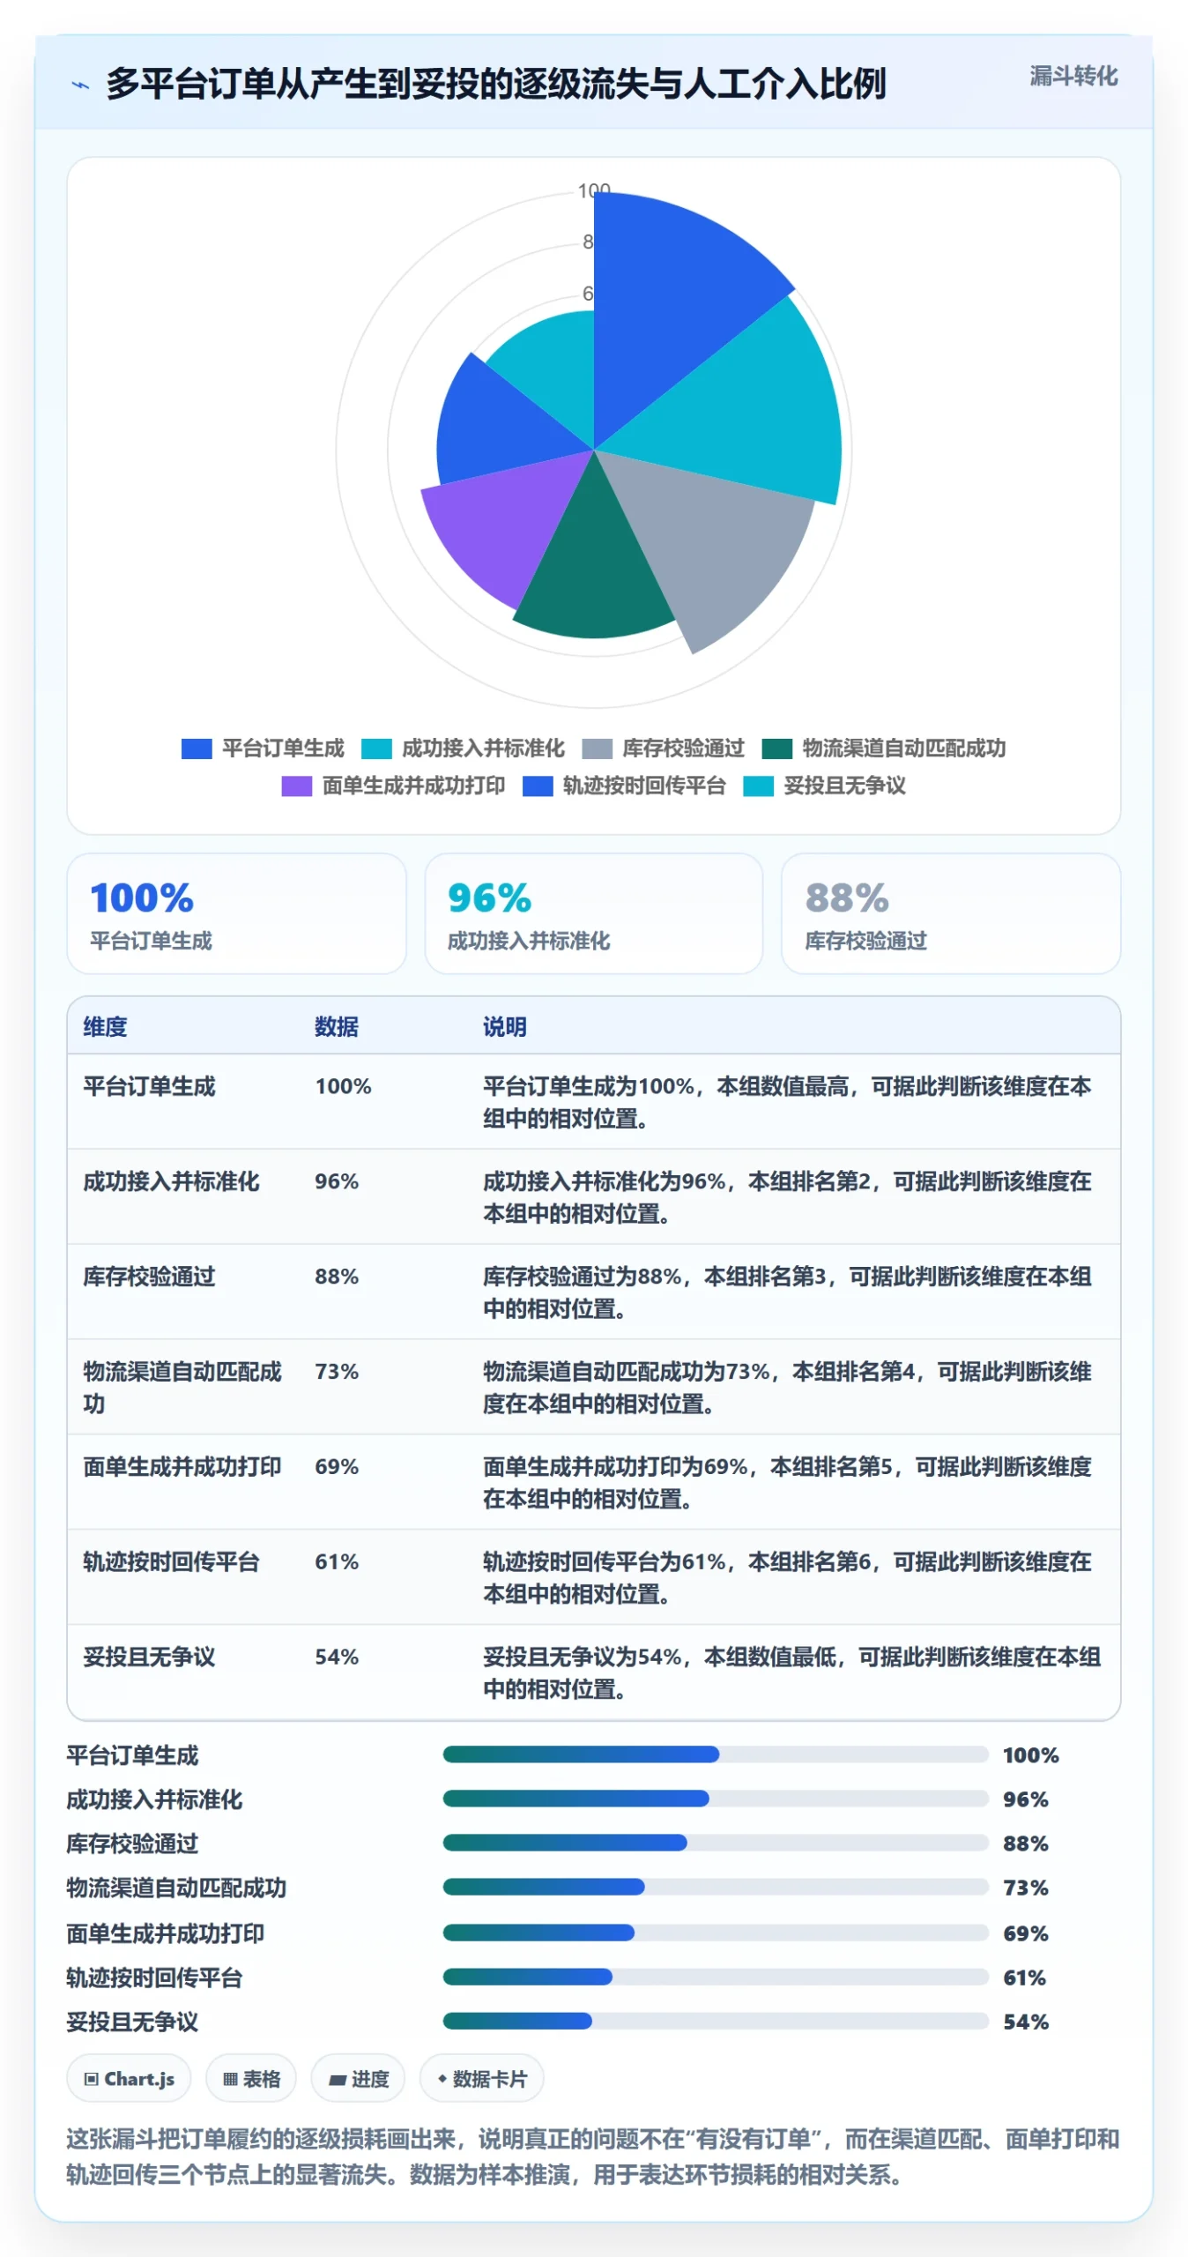Viewport: 1188px width, 2257px height.
Task: Select the 轨迹按时回传平台 table row name
Action: click(x=171, y=1562)
